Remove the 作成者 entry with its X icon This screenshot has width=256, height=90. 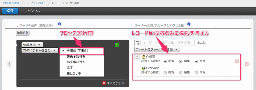coord(237,61)
